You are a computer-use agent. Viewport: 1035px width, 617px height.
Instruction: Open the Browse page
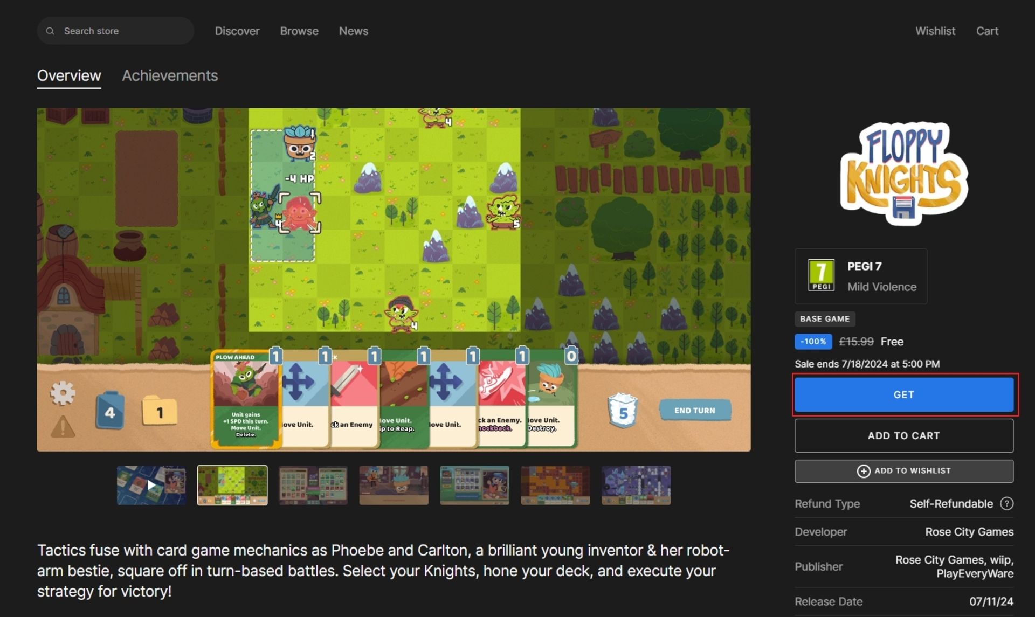299,31
